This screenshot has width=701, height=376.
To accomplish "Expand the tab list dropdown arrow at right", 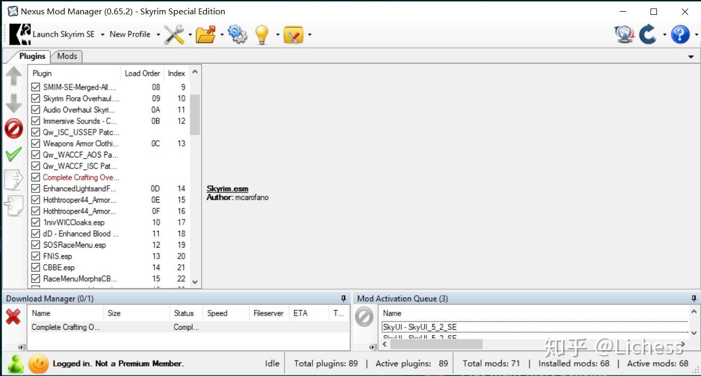I will (691, 57).
